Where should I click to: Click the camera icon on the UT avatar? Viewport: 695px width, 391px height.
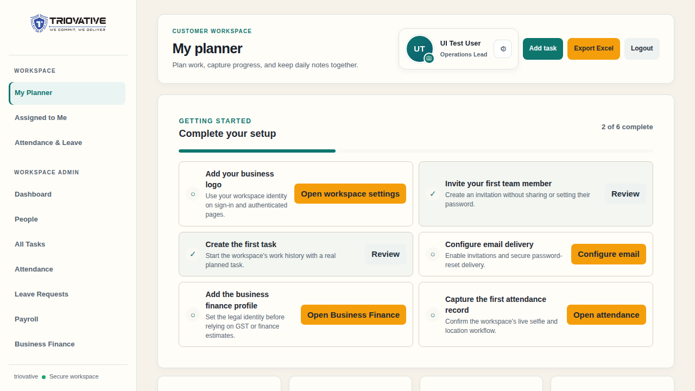(429, 58)
